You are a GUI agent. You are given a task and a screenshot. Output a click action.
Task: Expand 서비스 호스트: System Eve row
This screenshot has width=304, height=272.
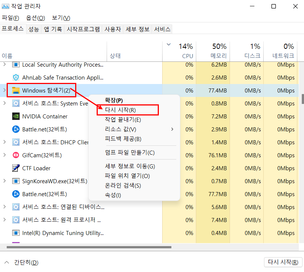coord(4,103)
